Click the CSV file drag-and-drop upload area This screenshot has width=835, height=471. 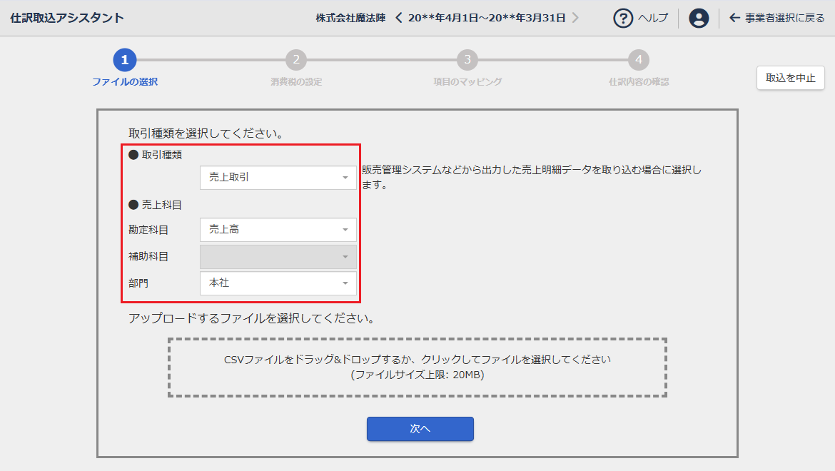(x=417, y=368)
